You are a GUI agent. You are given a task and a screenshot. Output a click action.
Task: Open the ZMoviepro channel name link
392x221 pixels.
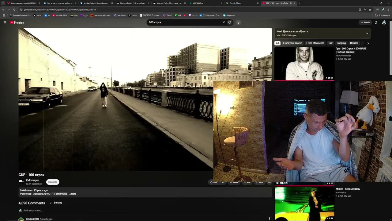point(32,180)
